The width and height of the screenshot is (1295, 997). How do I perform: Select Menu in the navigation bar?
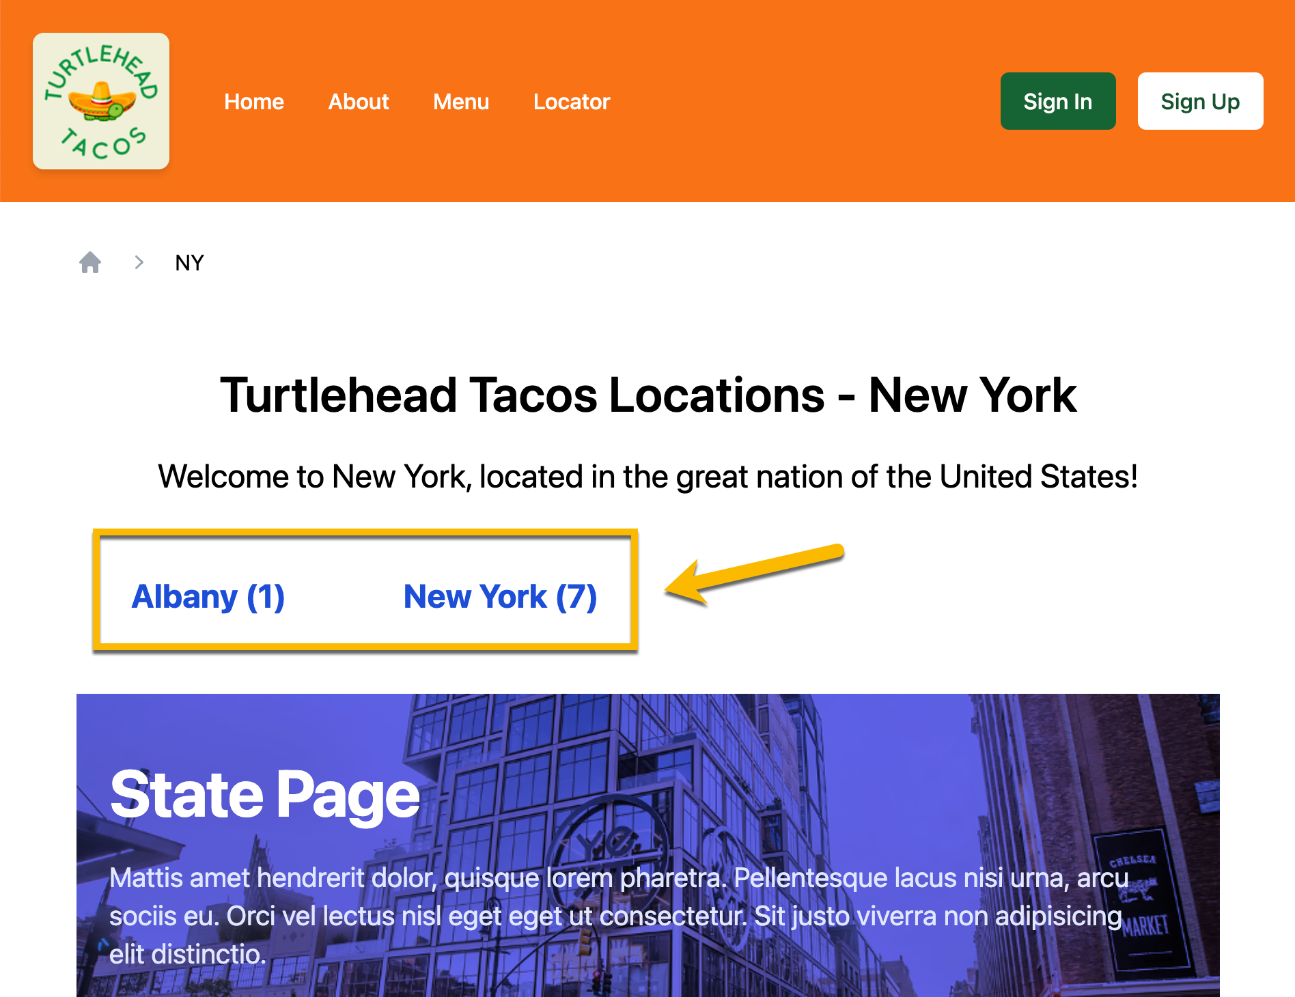[x=461, y=101]
